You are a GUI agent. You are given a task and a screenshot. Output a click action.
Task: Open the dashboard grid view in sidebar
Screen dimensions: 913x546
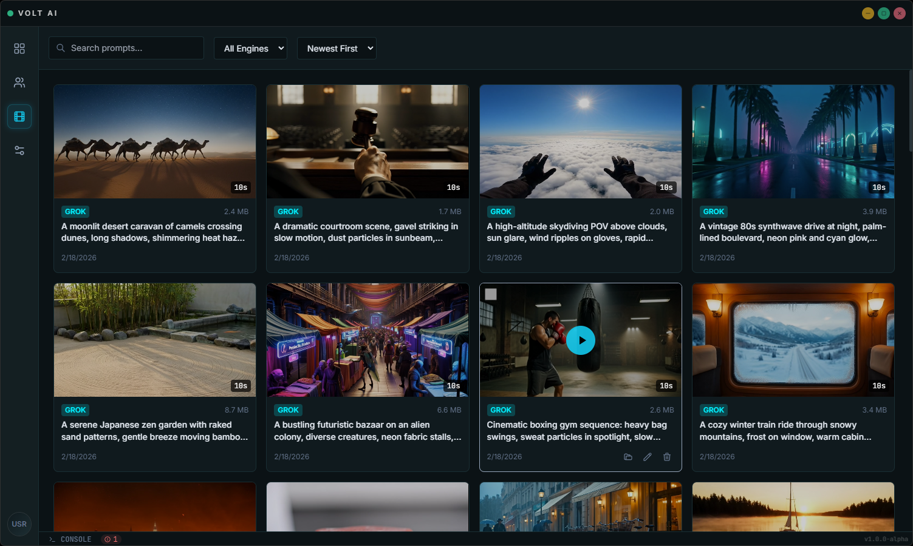point(19,49)
